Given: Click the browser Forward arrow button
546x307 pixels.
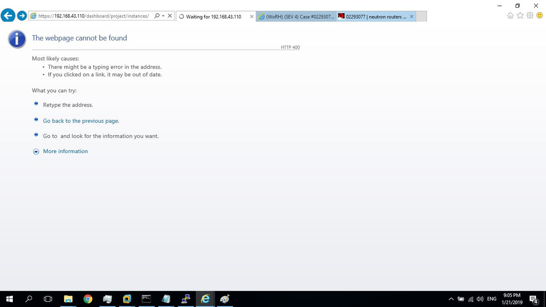Looking at the screenshot, I should [22, 16].
